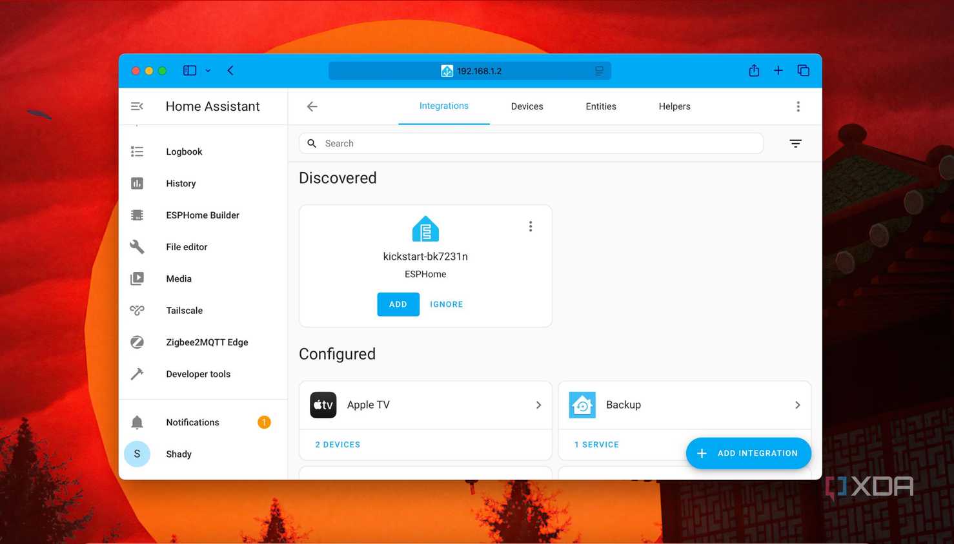This screenshot has height=544, width=954.
Task: Expand the Safari sidebar dropdown chevron
Action: pos(208,71)
